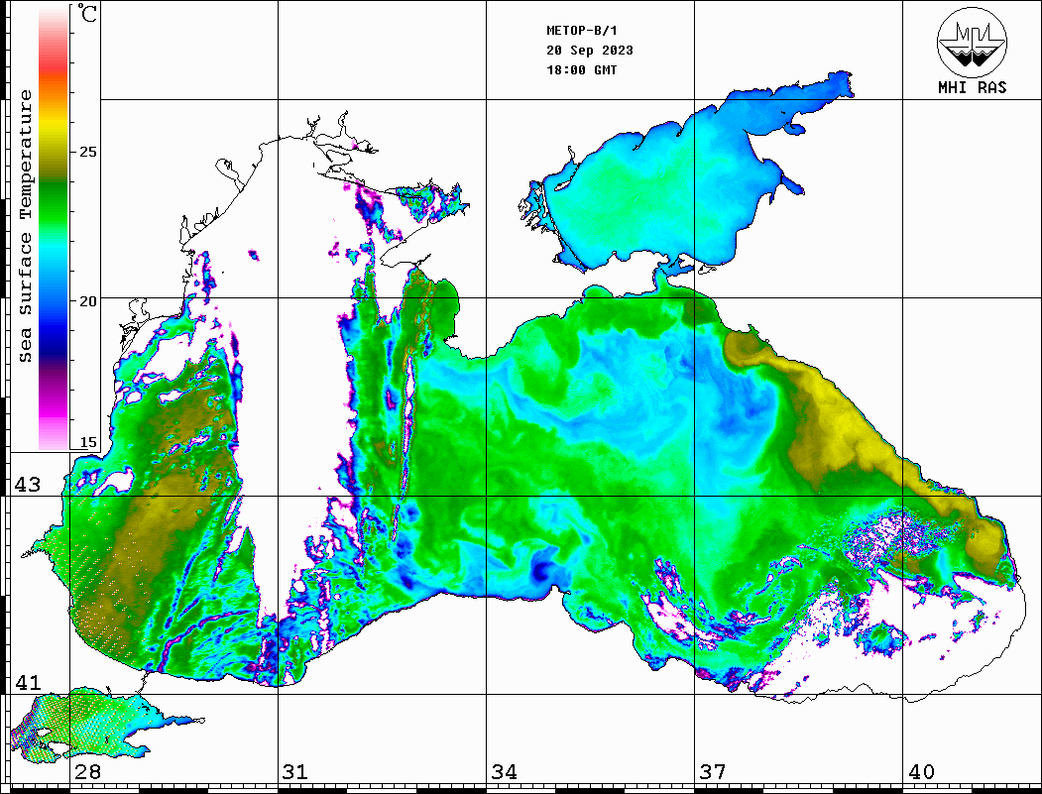1042x794 pixels.
Task: Click longitude label 37
Action: [x=713, y=771]
